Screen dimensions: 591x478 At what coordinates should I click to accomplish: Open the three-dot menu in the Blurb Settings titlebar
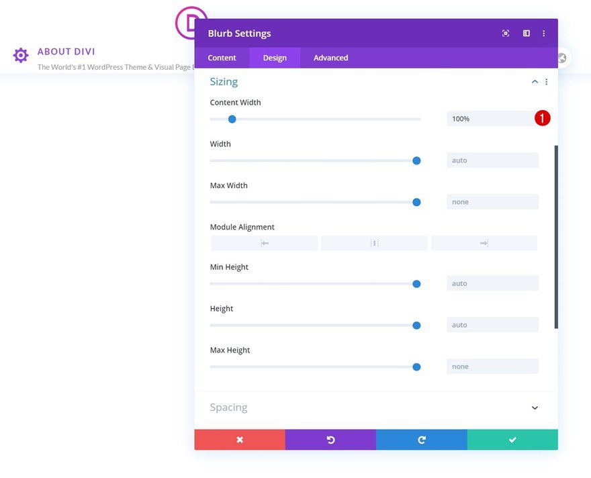544,33
